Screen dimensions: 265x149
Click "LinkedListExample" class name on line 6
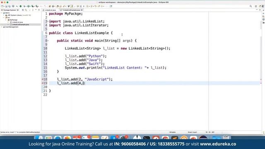point(92,33)
